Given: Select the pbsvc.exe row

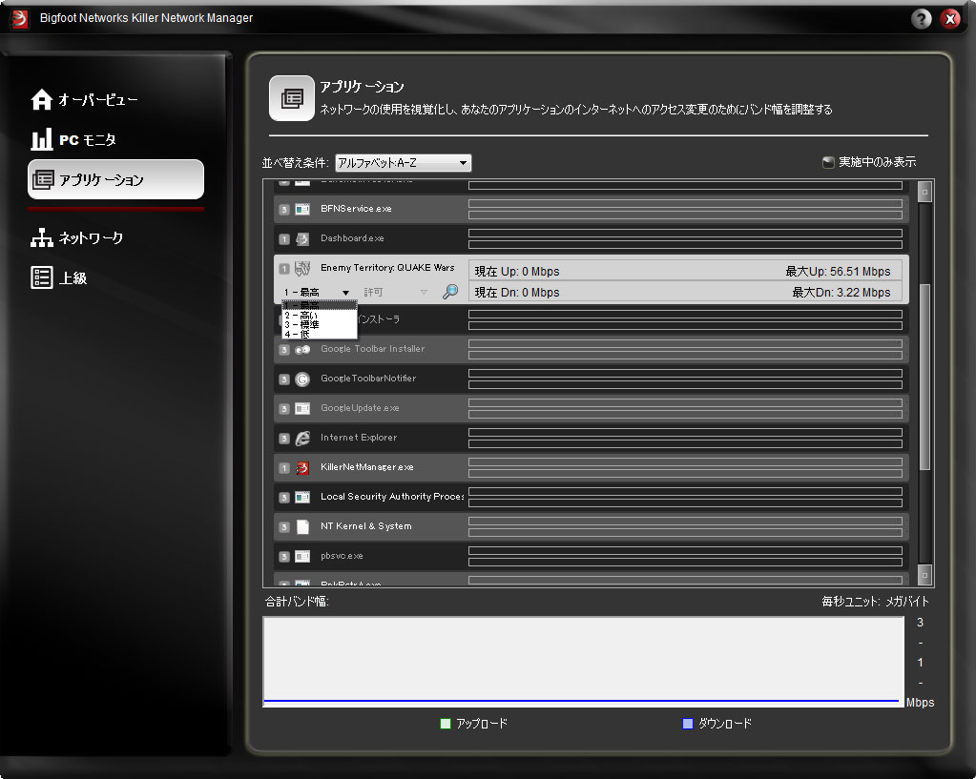Looking at the screenshot, I should (592, 556).
